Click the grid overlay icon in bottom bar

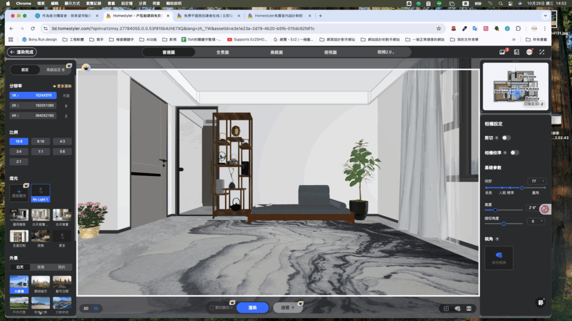[446, 308]
